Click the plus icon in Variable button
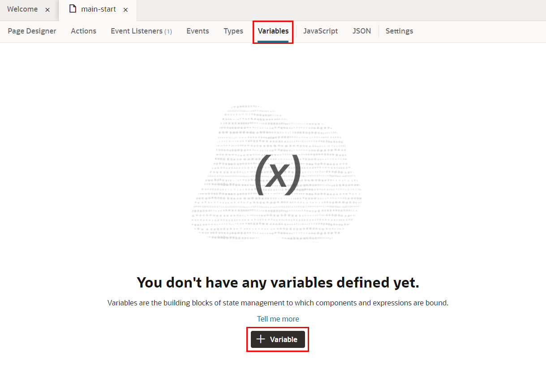 [261, 339]
